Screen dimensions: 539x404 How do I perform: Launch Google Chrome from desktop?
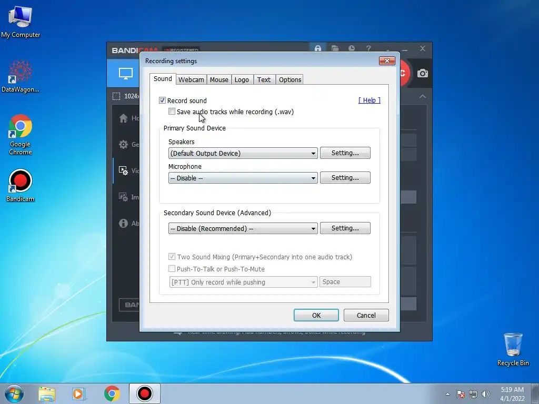(21, 134)
